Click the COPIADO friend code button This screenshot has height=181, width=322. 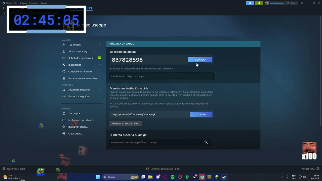tap(200, 60)
